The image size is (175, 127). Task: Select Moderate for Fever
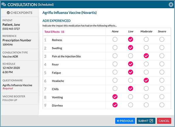[146, 64]
